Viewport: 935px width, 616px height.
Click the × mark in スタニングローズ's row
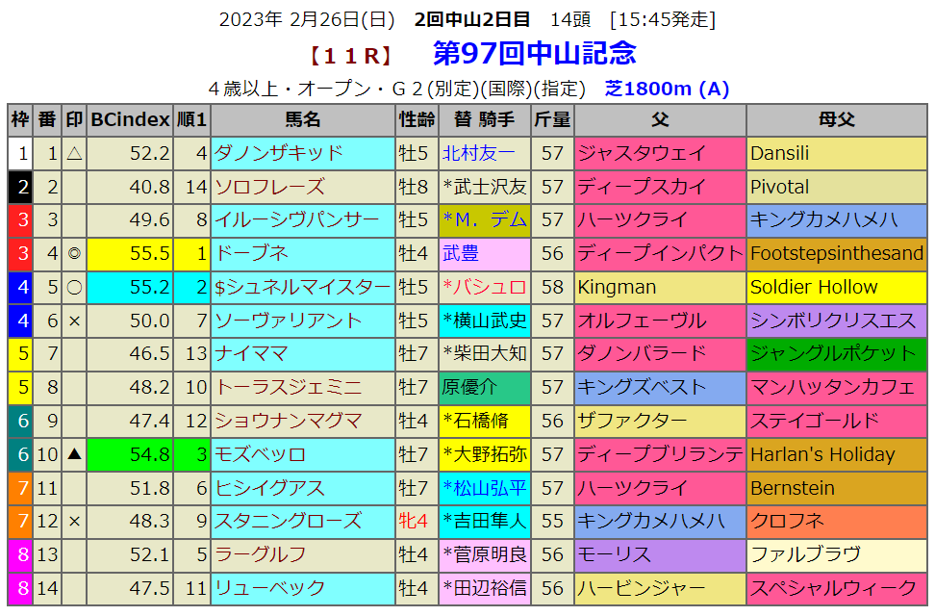tap(74, 521)
